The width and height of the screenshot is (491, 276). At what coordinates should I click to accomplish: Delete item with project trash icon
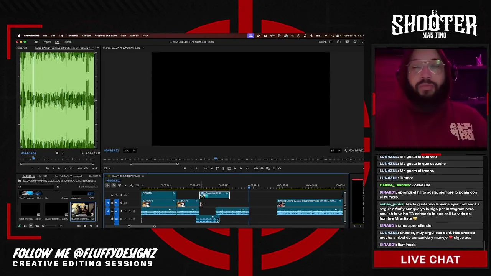tap(97, 226)
